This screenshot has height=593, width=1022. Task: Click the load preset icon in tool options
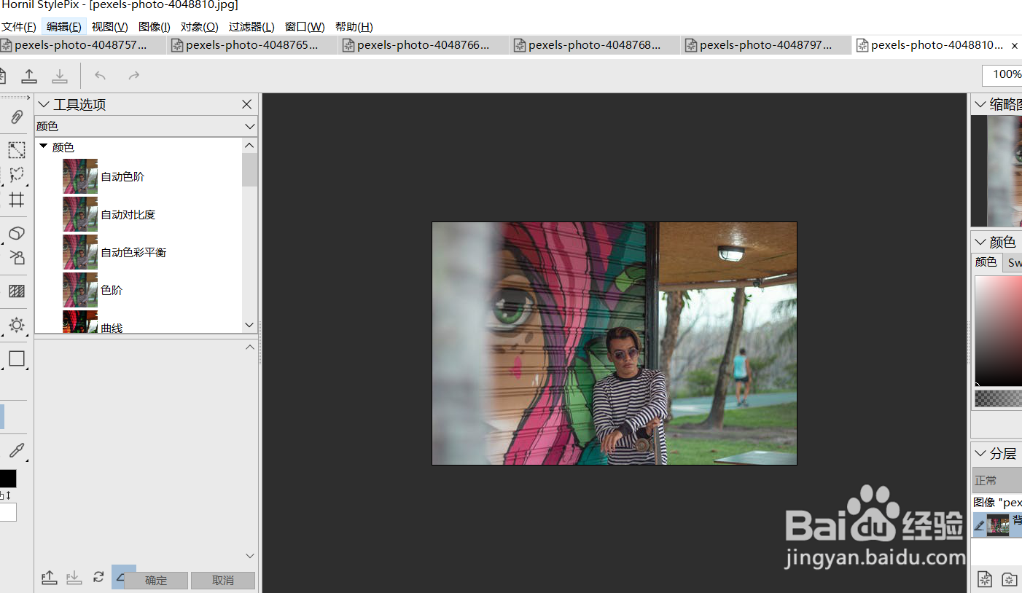pyautogui.click(x=74, y=578)
